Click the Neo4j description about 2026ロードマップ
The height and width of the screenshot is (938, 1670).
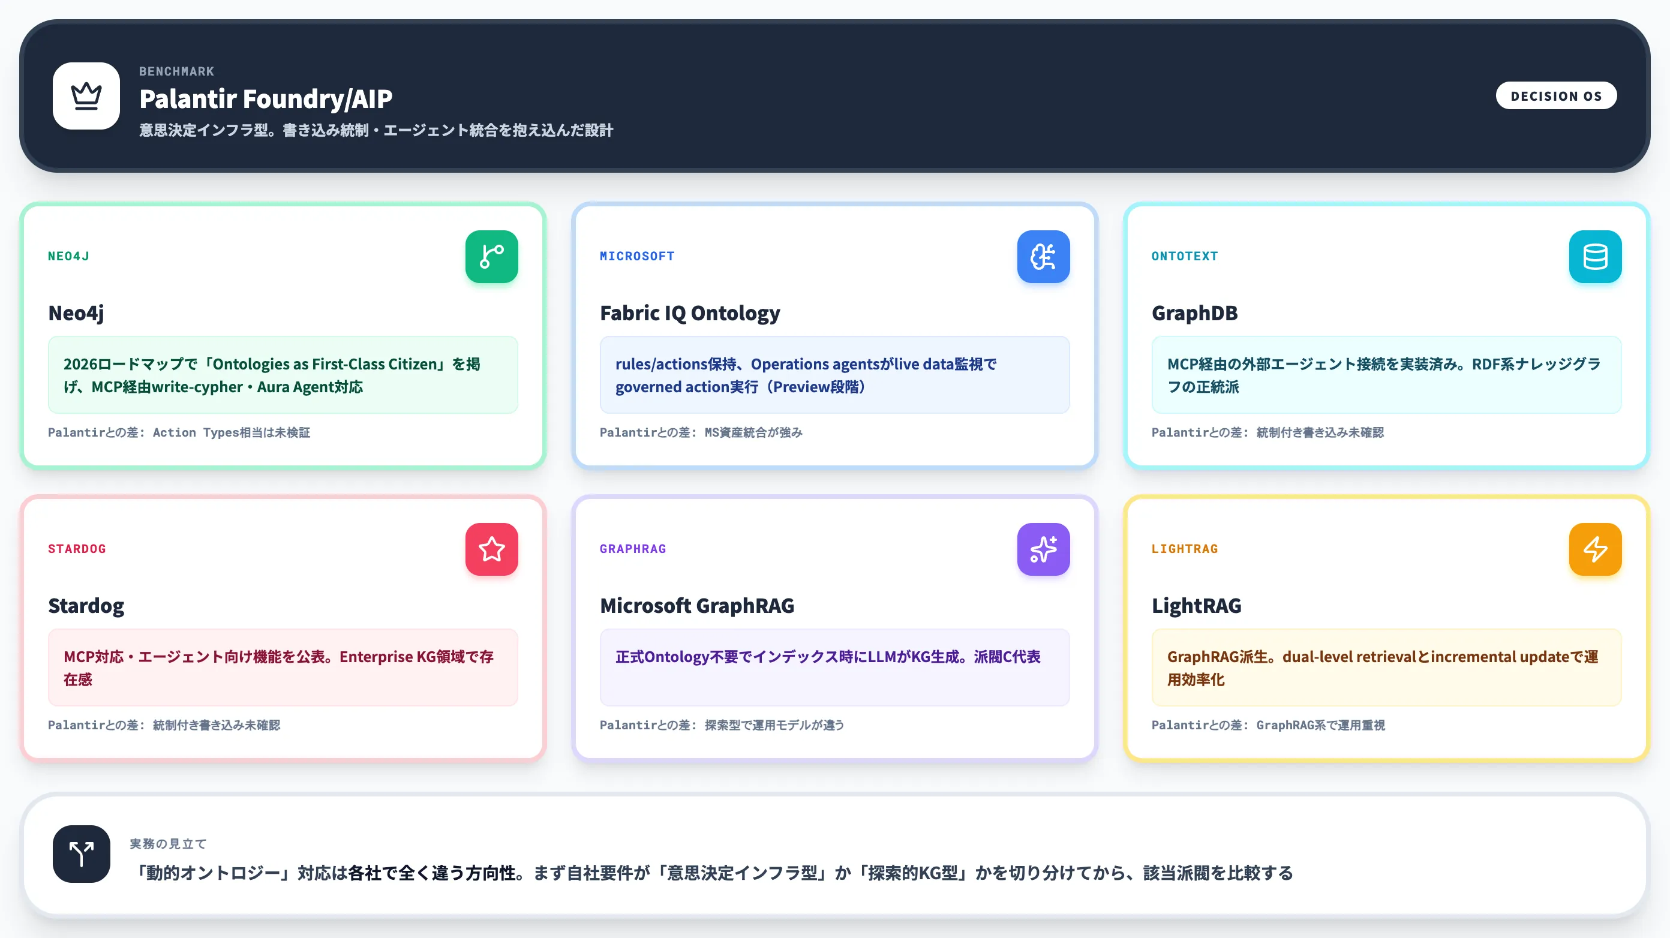pyautogui.click(x=283, y=375)
